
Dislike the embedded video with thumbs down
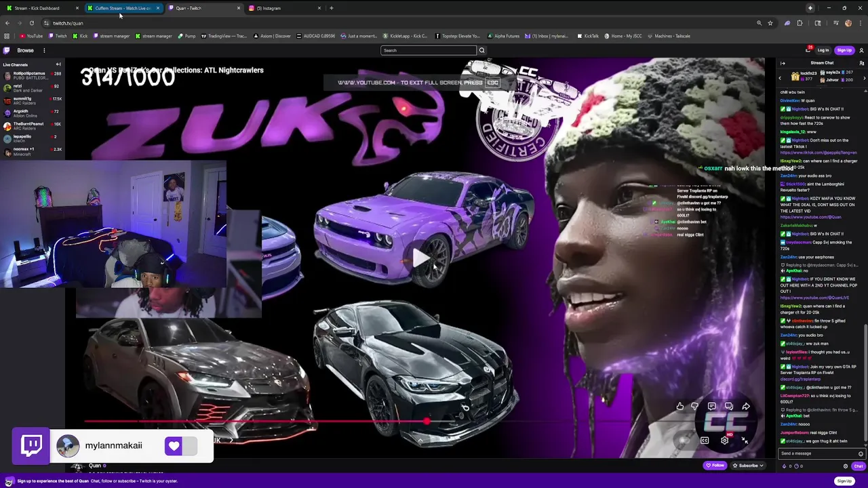[694, 407]
